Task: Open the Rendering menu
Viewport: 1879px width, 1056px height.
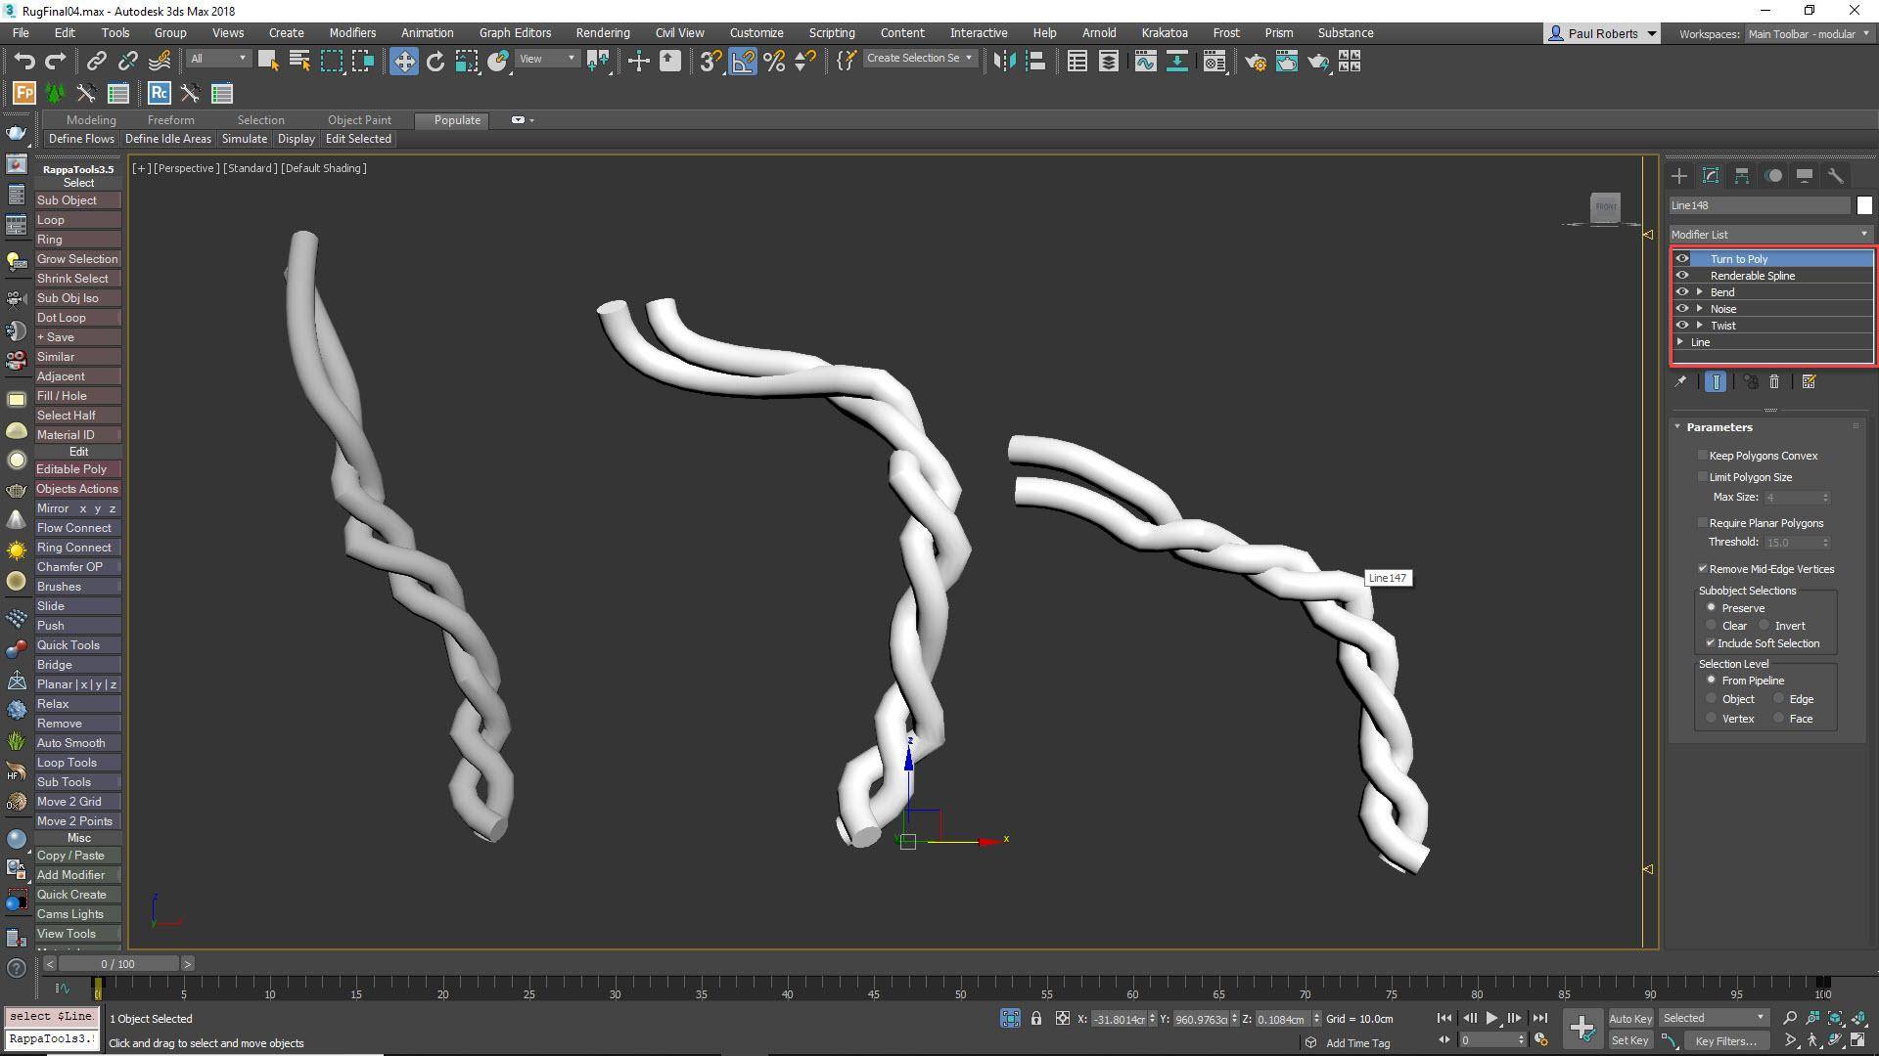Action: point(602,32)
